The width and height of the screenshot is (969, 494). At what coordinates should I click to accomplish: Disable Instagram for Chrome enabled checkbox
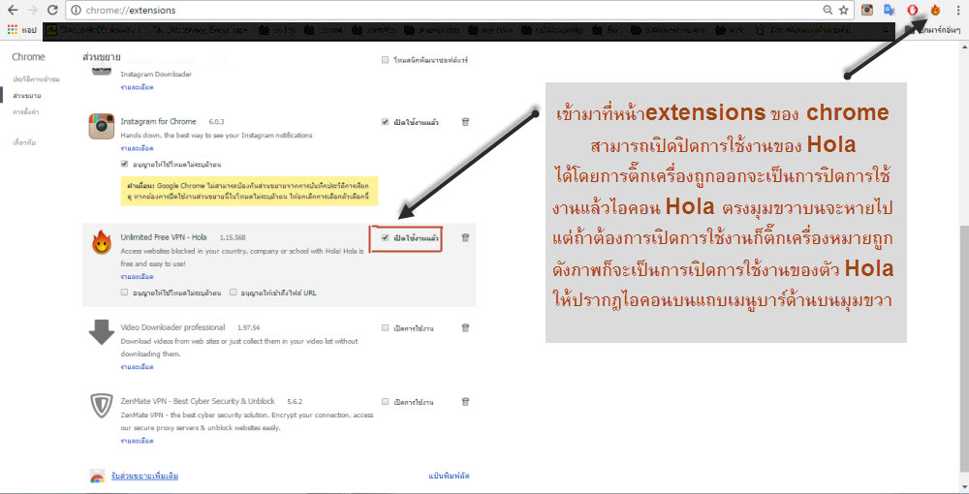(x=385, y=122)
